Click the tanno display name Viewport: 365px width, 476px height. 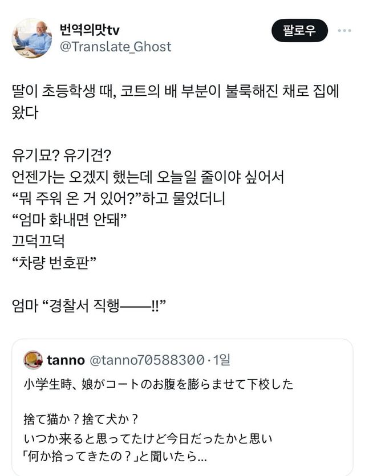tap(66, 360)
